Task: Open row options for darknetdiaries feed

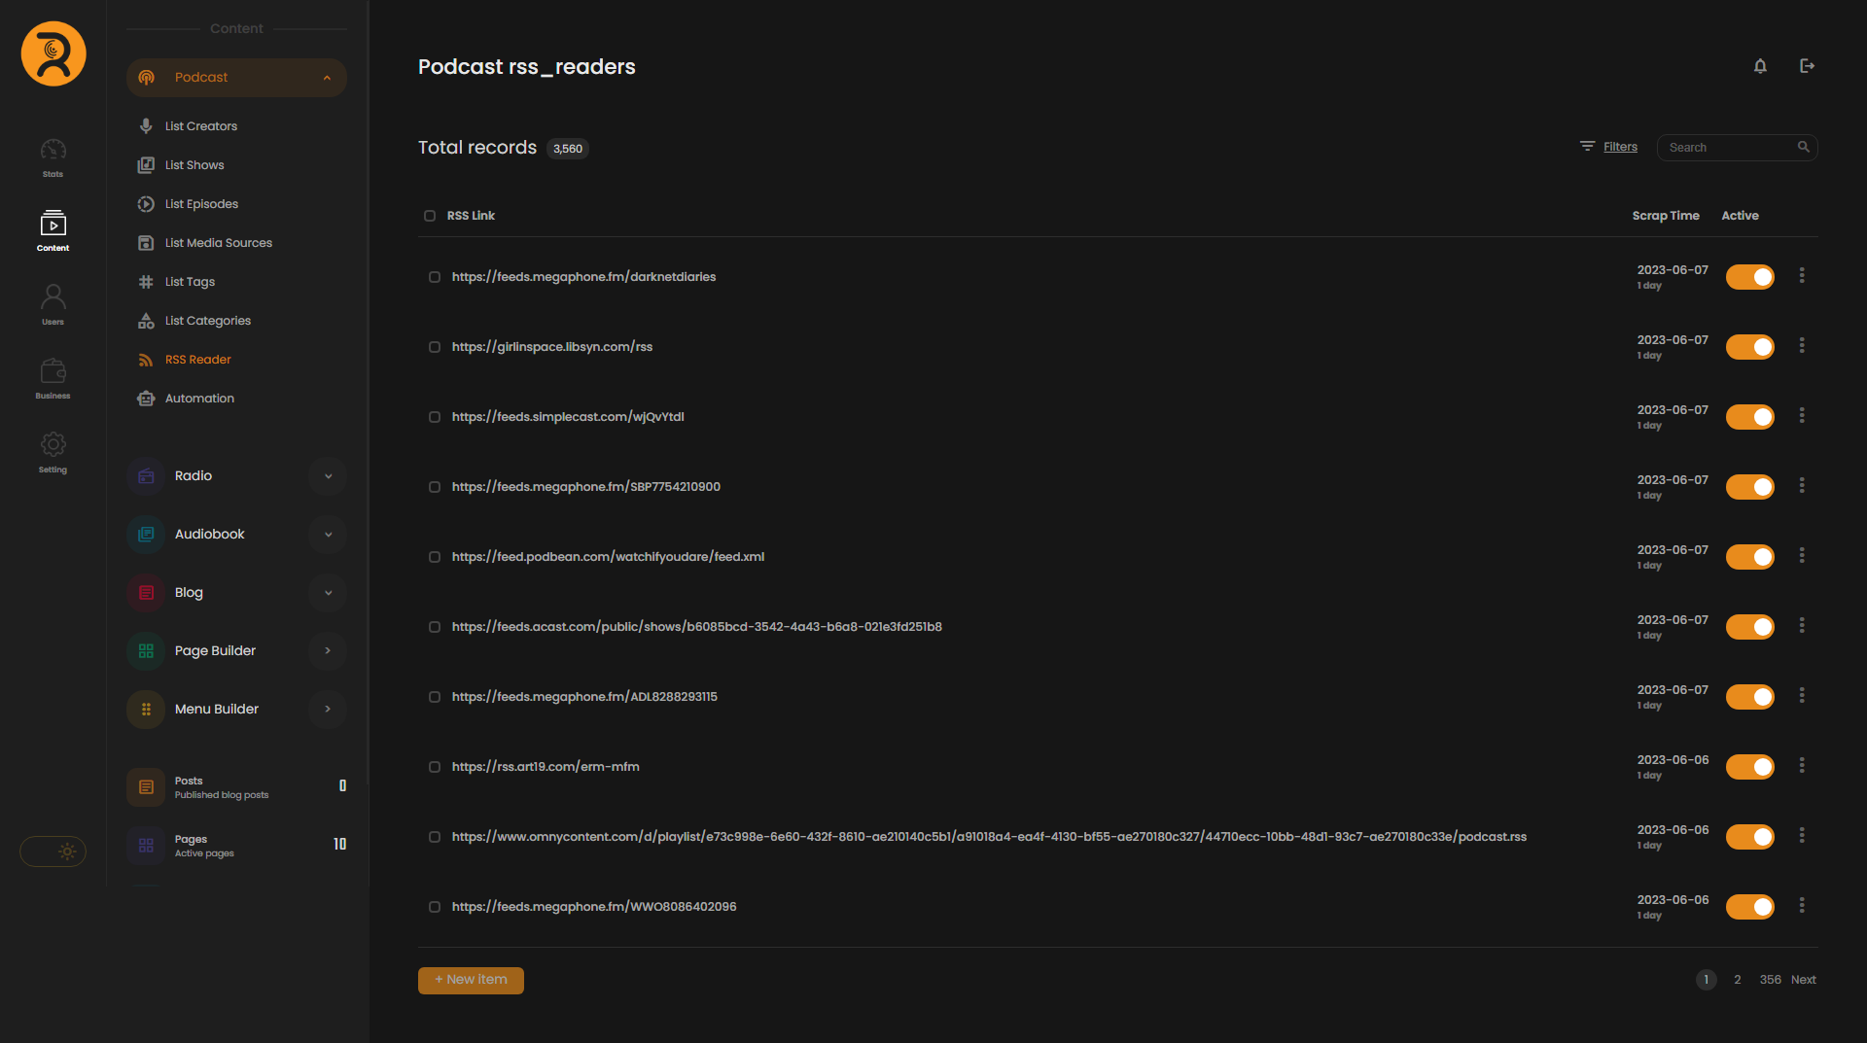Action: pos(1802,276)
